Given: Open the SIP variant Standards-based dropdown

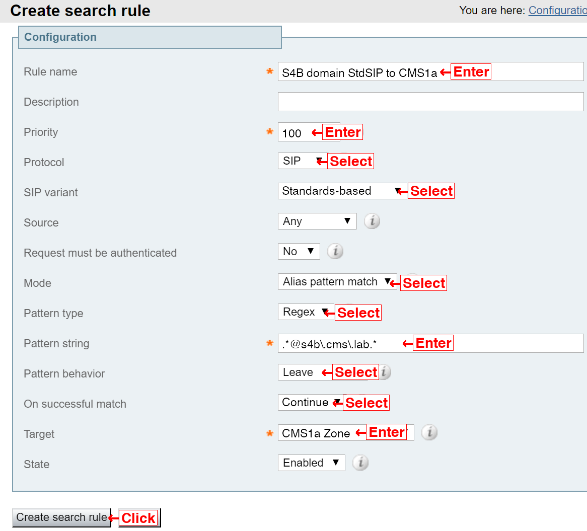Looking at the screenshot, I should pos(342,191).
